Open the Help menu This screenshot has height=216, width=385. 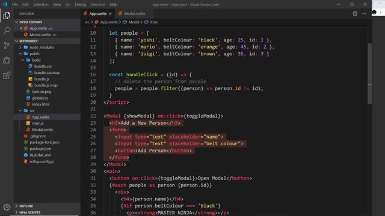pyautogui.click(x=114, y=4)
